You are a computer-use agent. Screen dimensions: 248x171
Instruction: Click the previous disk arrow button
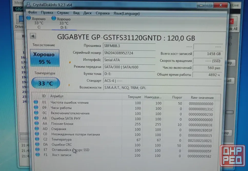(x=33, y=36)
